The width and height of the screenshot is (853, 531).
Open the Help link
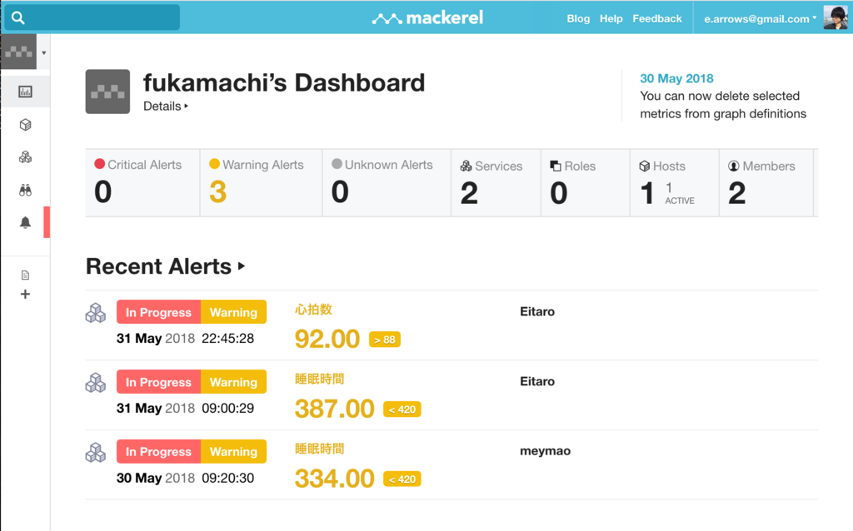611,18
